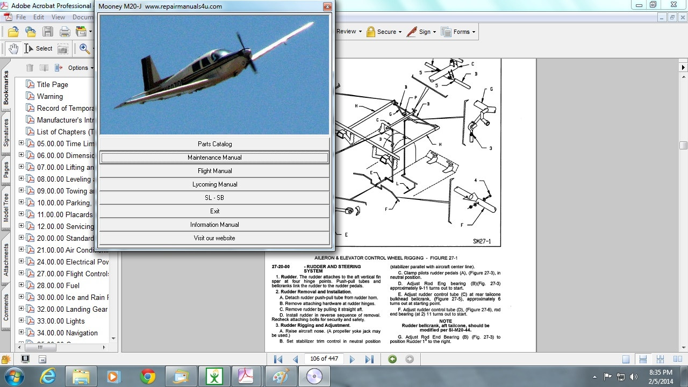Select the 28.00.00 Fuel bookmark
The width and height of the screenshot is (688, 387).
click(x=58, y=285)
